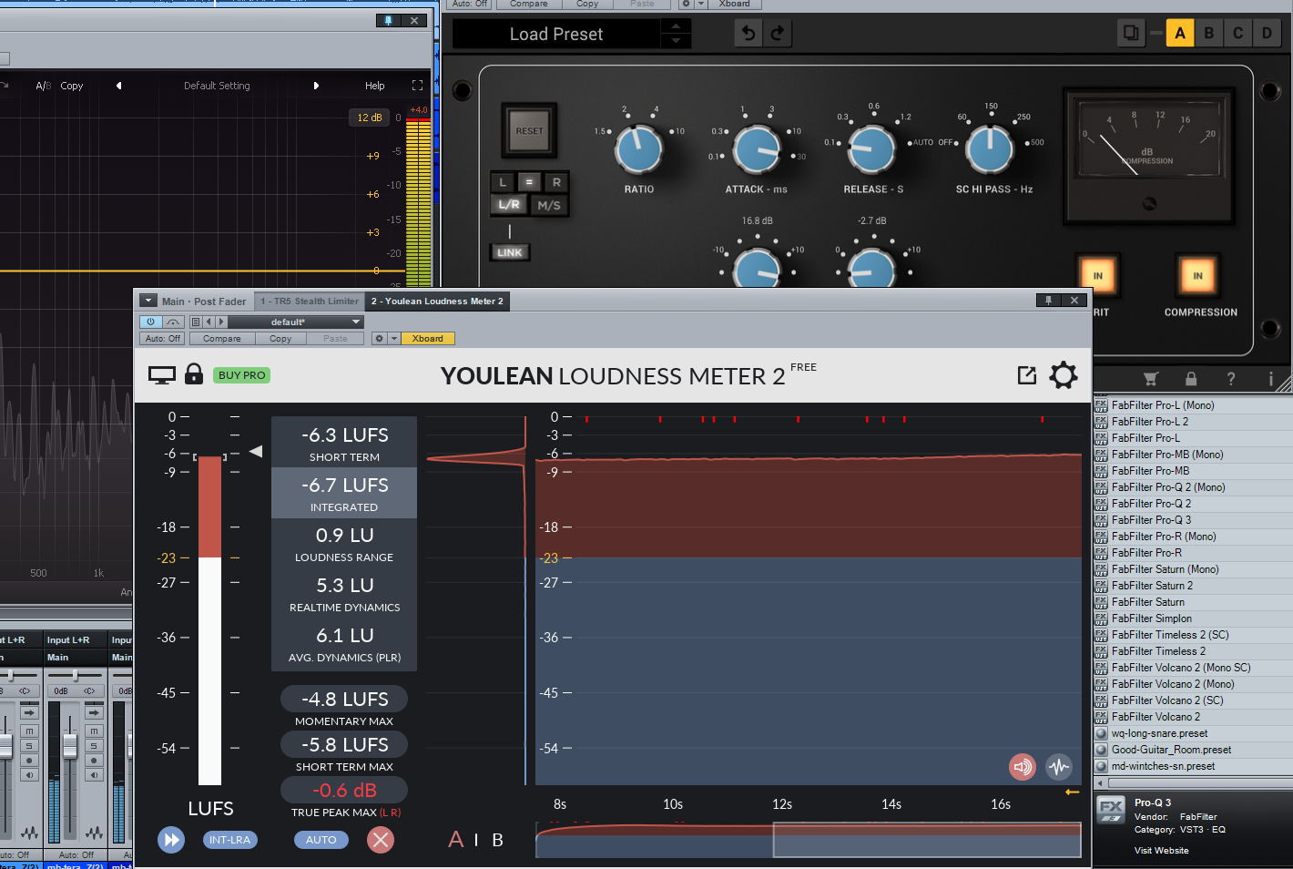Click the lock icon beside BUY PRO
The width and height of the screenshot is (1293, 869).
(x=194, y=374)
